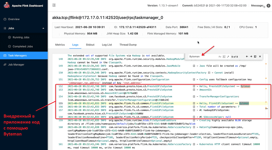Switch to the Thread Dump tab
This screenshot has width=272, height=150.
point(128,45)
